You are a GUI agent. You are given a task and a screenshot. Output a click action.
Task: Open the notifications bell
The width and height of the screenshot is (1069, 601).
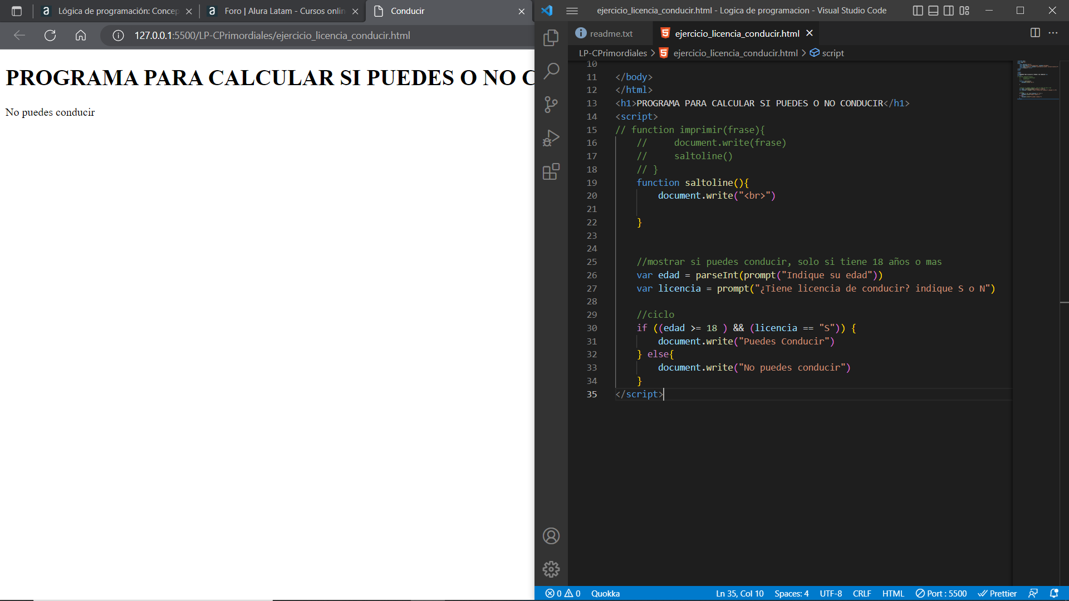point(1054,594)
